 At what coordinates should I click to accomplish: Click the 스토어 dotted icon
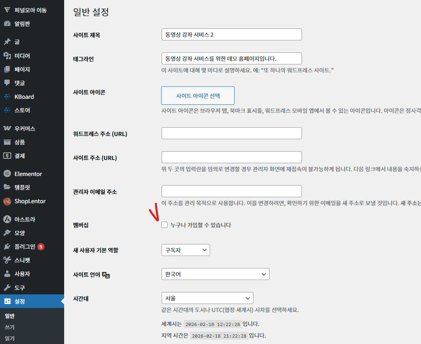pyautogui.click(x=7, y=110)
